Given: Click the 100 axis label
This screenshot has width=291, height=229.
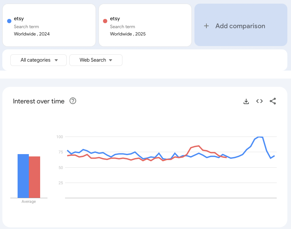Looking at the screenshot, I should 60,137.
